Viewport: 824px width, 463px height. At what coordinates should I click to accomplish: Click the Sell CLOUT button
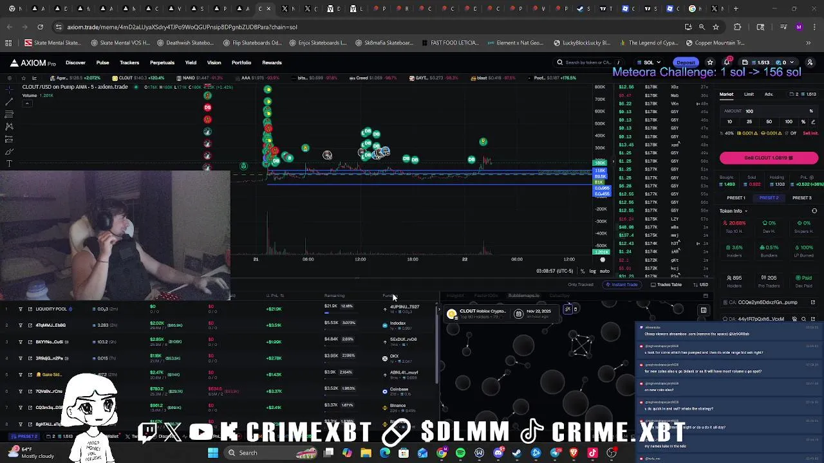click(769, 158)
